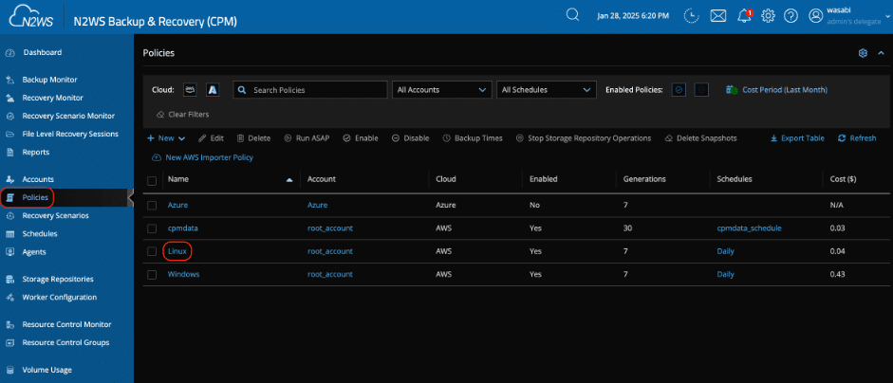This screenshot has height=383, width=893.
Task: Open Recovery Scenario Monitor in sidebar
Action: pos(66,116)
